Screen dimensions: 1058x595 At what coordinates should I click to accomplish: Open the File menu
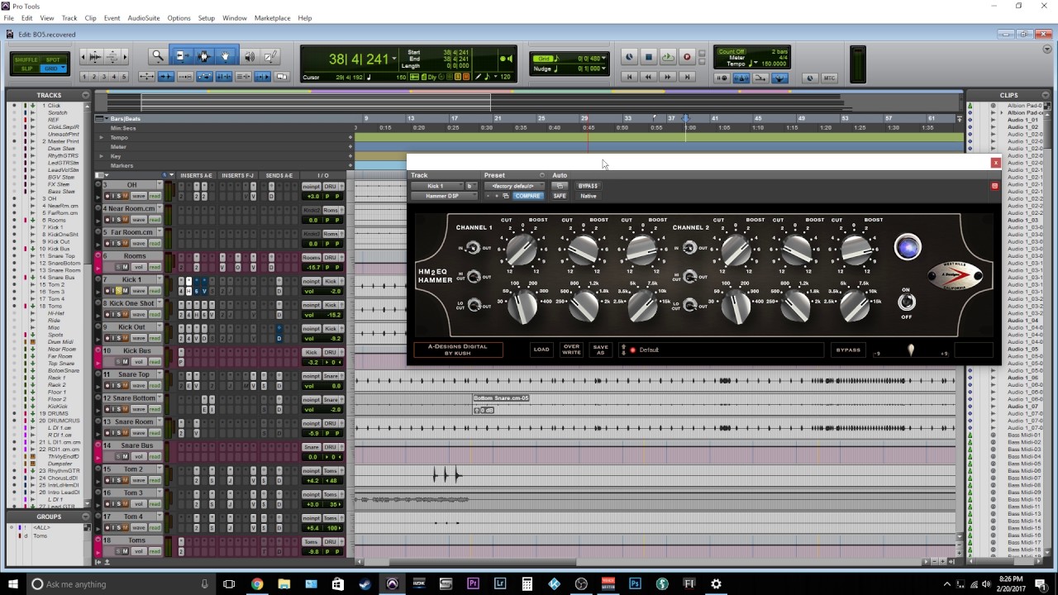(x=8, y=17)
